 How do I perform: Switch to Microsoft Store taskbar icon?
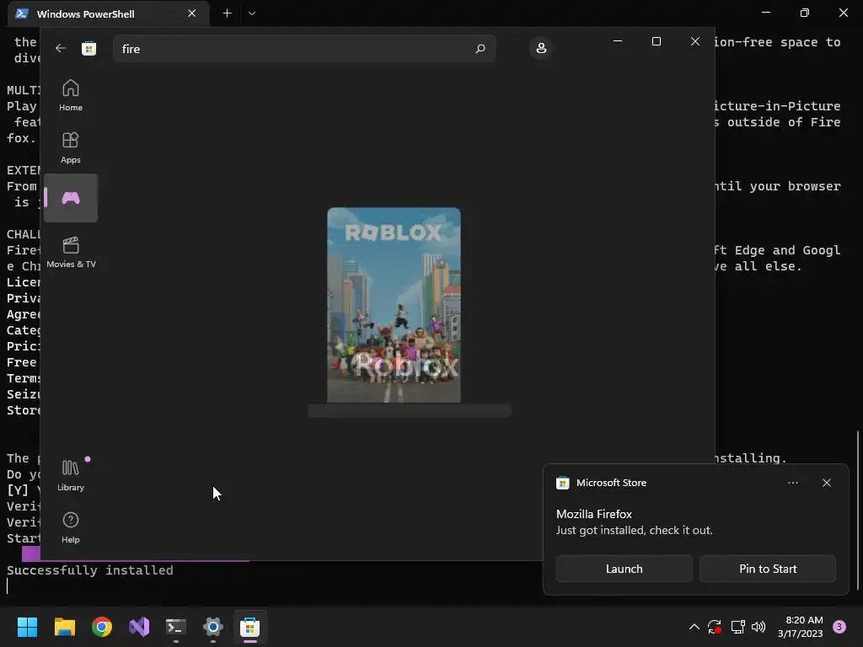pyautogui.click(x=249, y=627)
